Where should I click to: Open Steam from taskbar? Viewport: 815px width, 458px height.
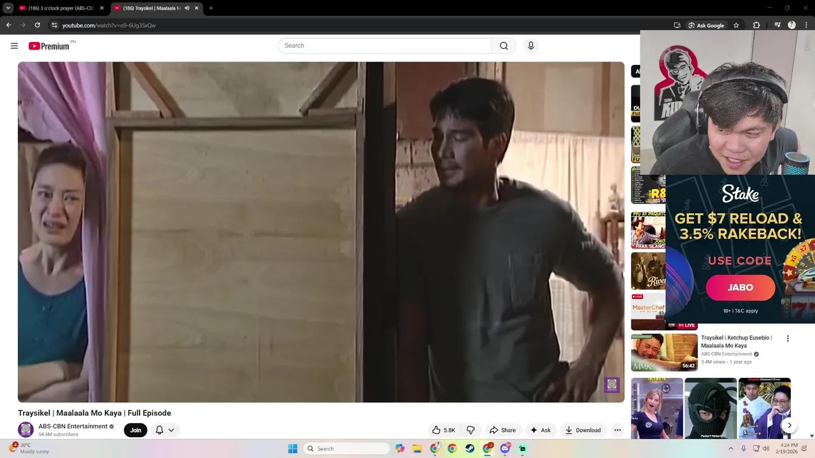(x=469, y=448)
